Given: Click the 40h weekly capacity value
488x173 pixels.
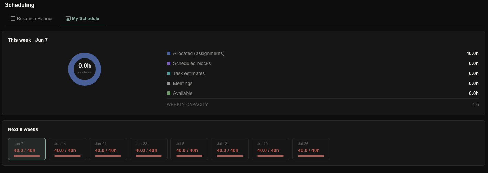Looking at the screenshot, I should pos(475,105).
